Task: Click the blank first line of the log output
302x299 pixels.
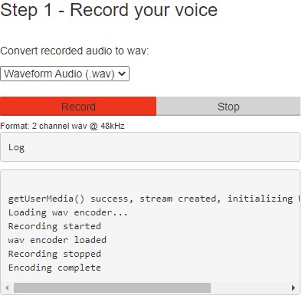Action: (150, 185)
